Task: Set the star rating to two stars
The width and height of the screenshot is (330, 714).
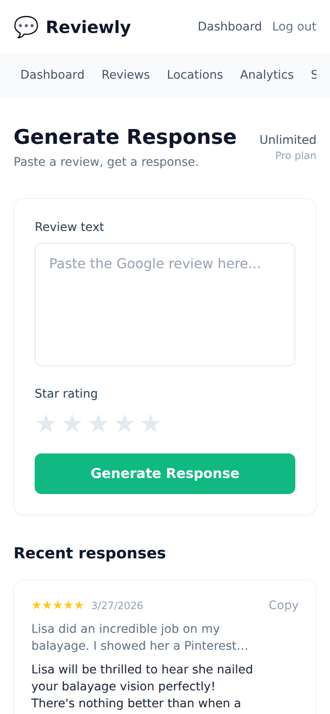Action: pyautogui.click(x=72, y=423)
